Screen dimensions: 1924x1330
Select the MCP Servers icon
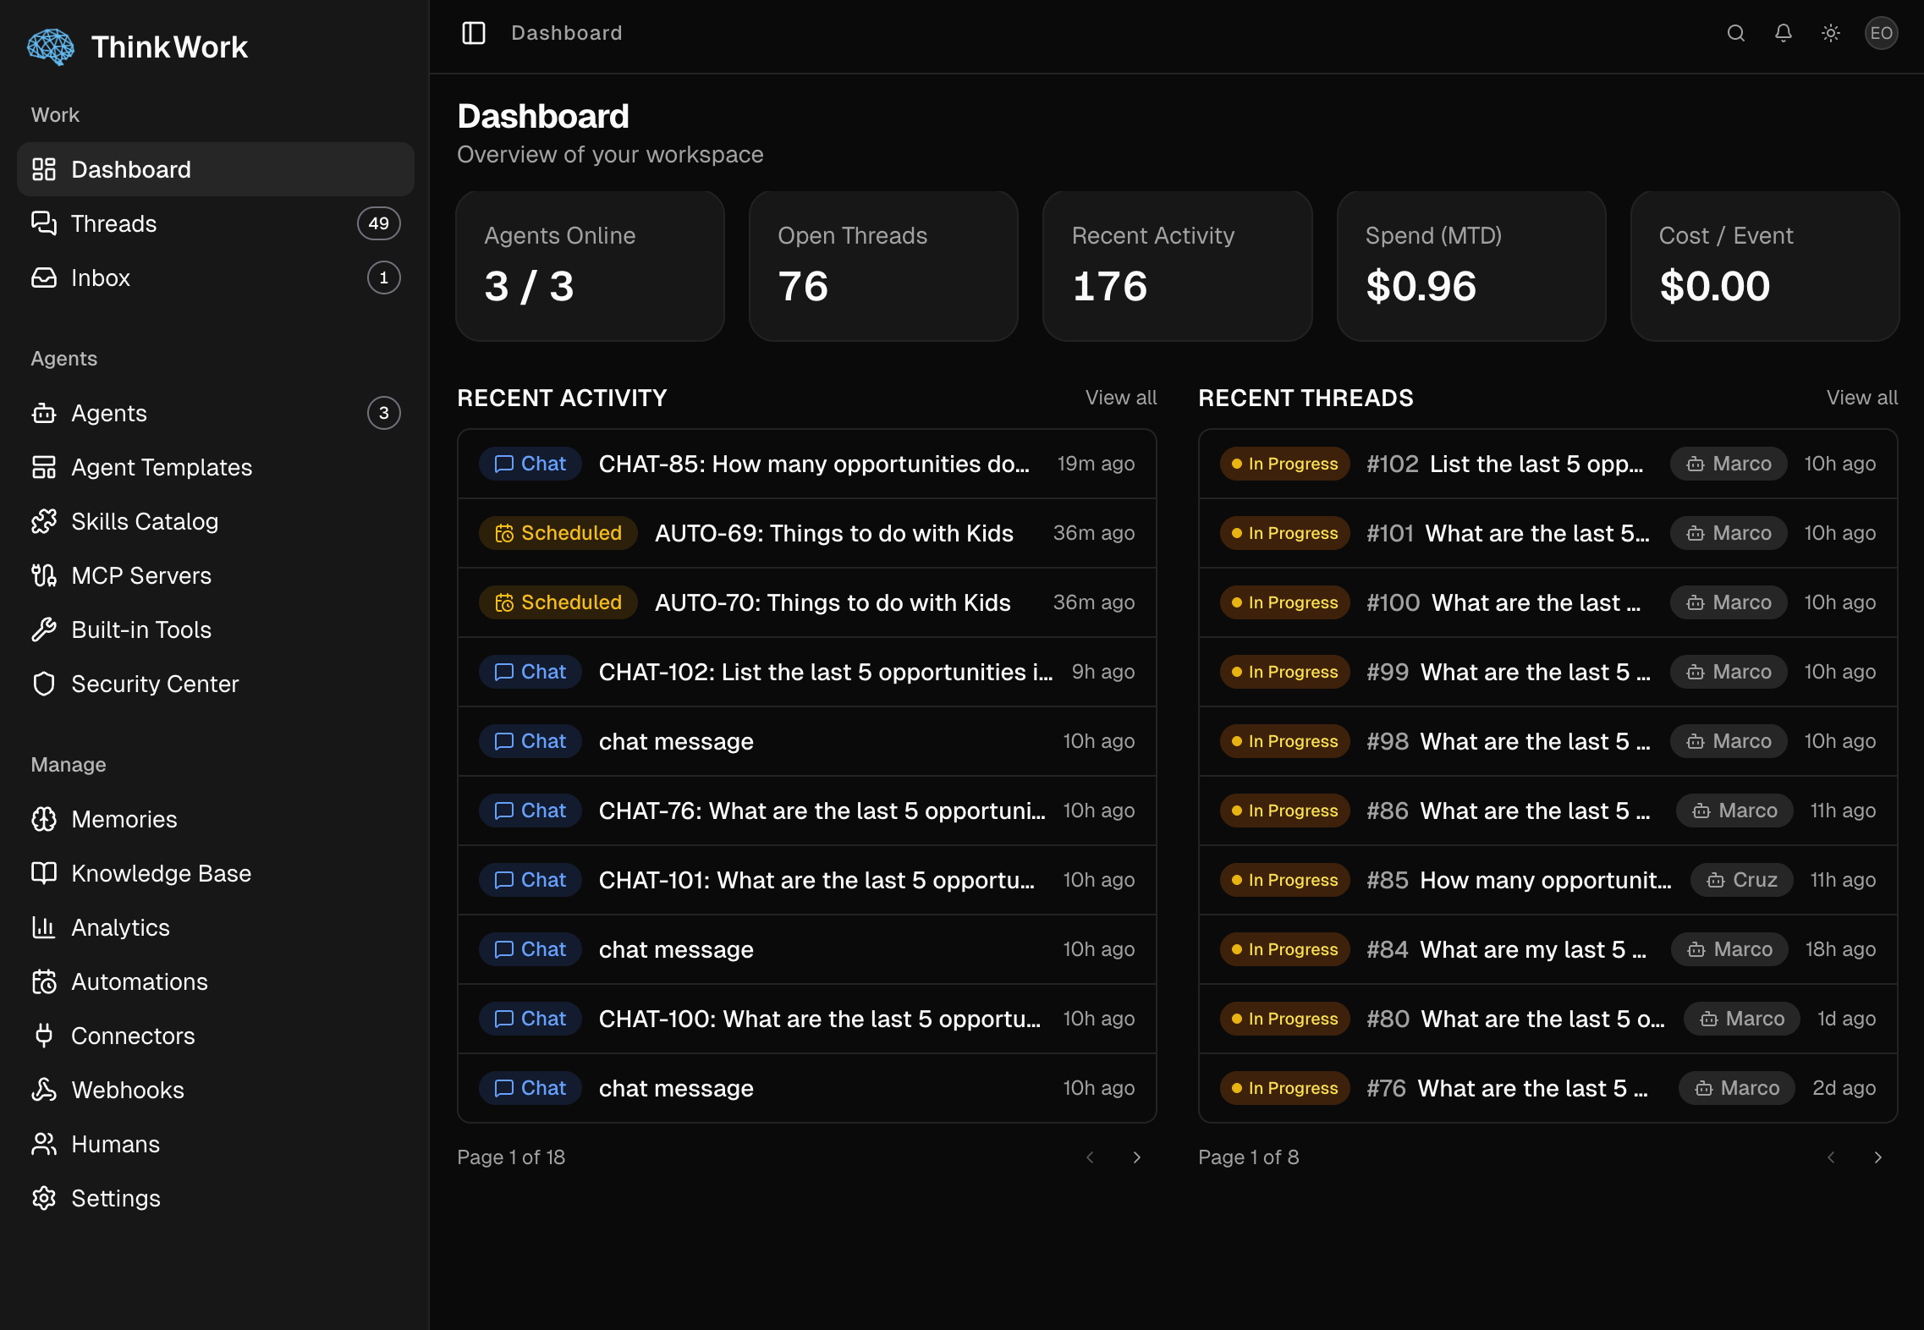click(x=44, y=575)
